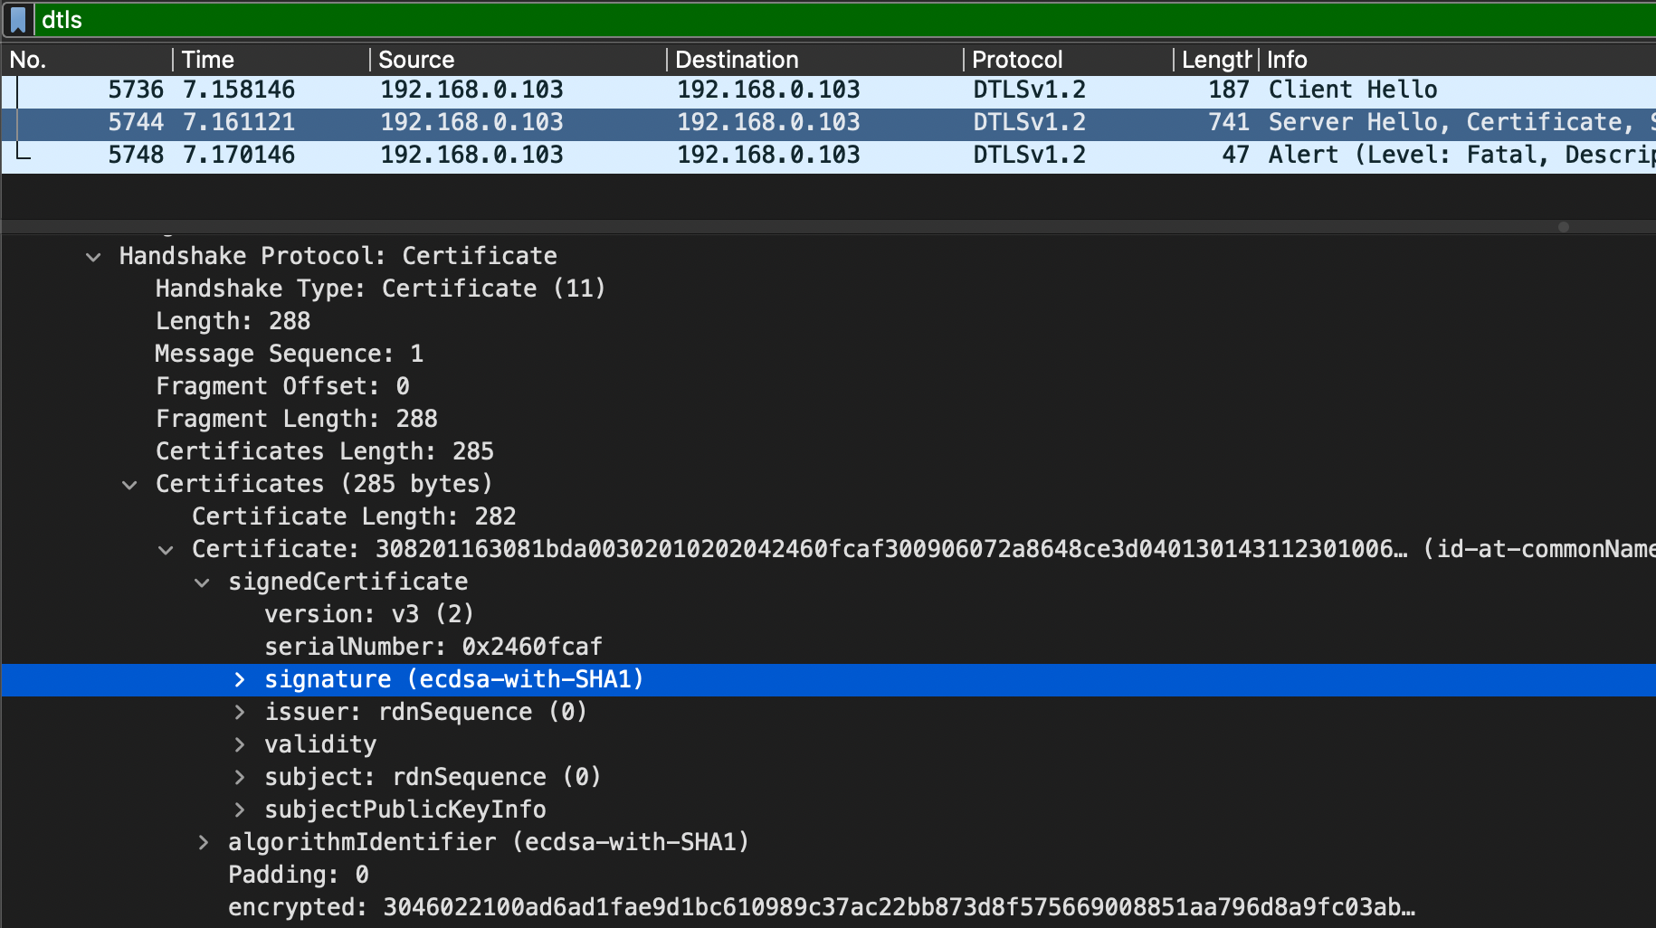Select the Certificates Length: 285 field
Viewport: 1656px width, 928px height.
point(325,451)
